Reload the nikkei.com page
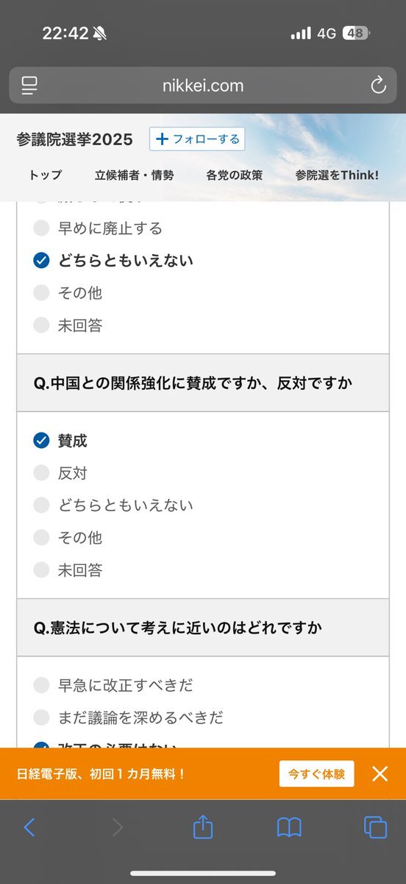 pyautogui.click(x=378, y=85)
